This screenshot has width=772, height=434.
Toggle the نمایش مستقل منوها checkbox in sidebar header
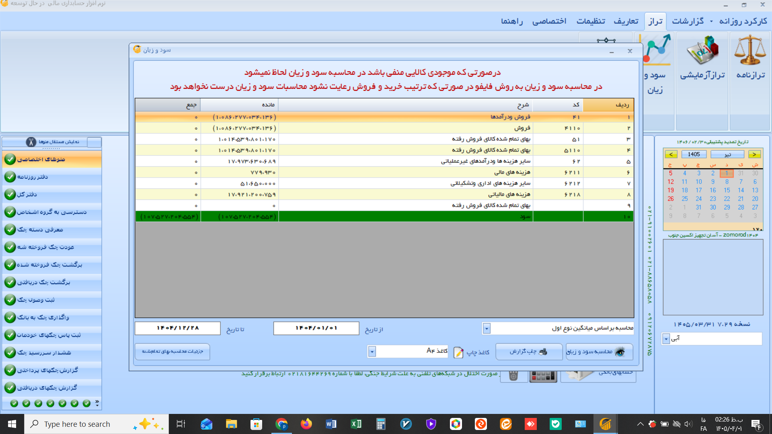94,142
